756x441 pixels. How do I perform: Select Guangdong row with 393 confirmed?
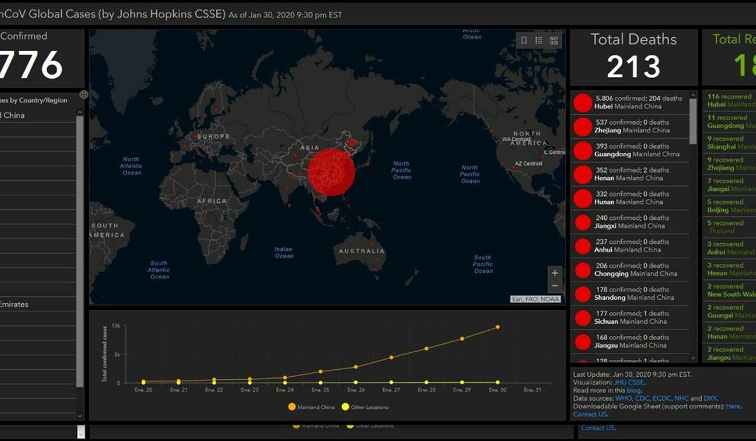click(x=630, y=151)
